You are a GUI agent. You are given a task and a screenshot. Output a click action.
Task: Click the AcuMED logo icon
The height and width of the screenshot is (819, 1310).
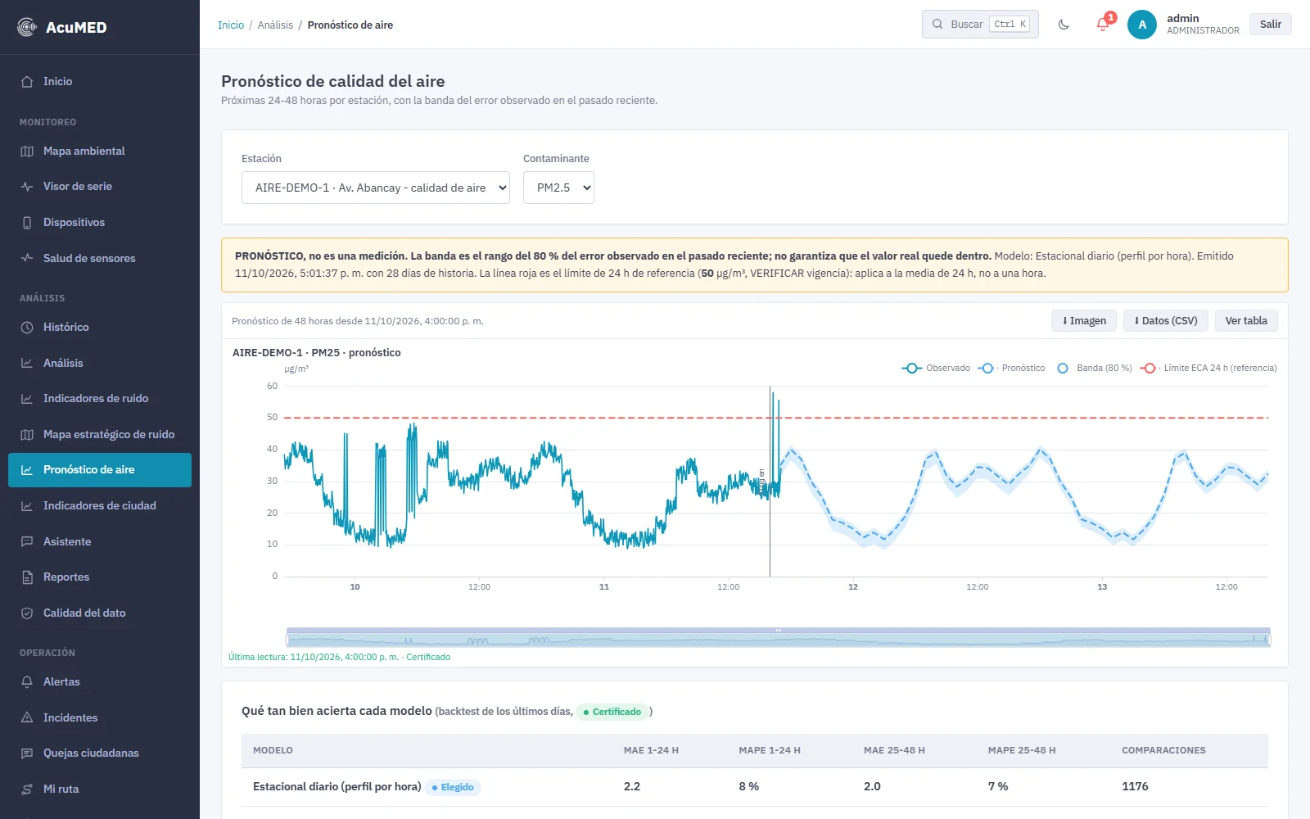27,27
